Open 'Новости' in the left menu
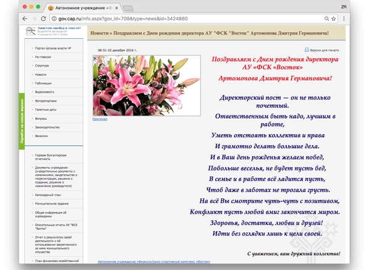 [41, 74]
